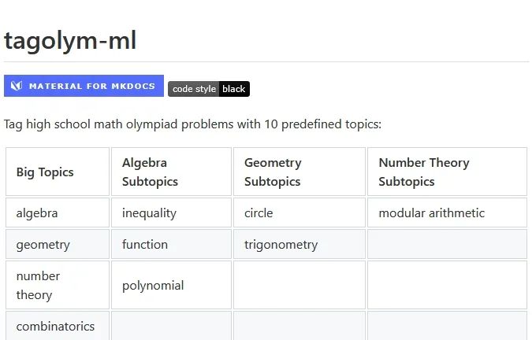Open the Material for MkDocs badge
The height and width of the screenshot is (340, 532).
[x=84, y=86]
